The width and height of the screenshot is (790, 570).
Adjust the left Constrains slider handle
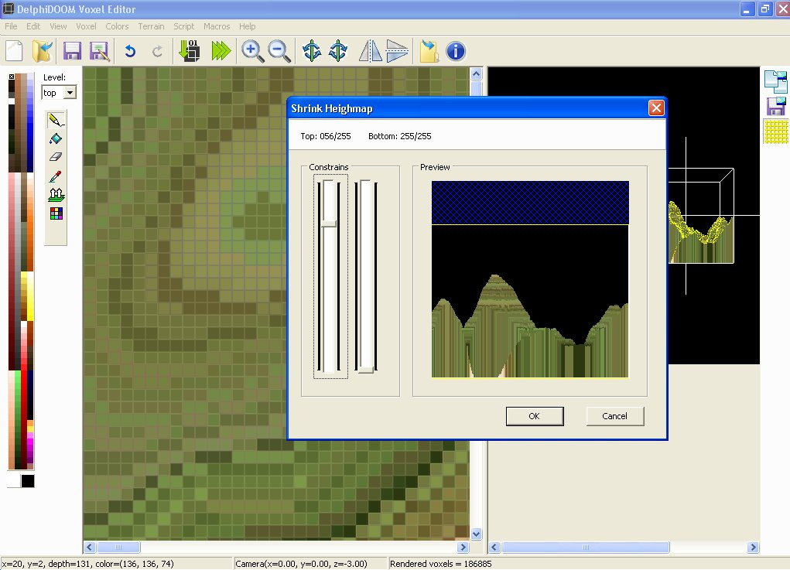328,224
